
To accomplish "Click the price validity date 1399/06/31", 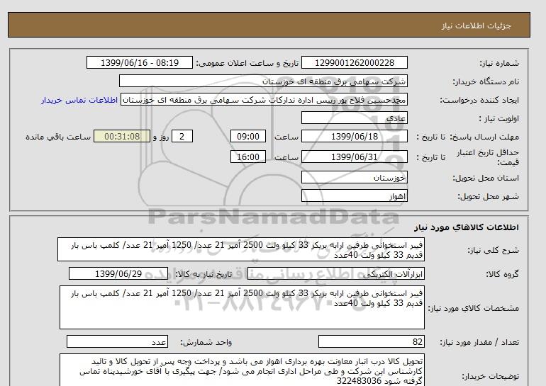I will tap(355, 157).
